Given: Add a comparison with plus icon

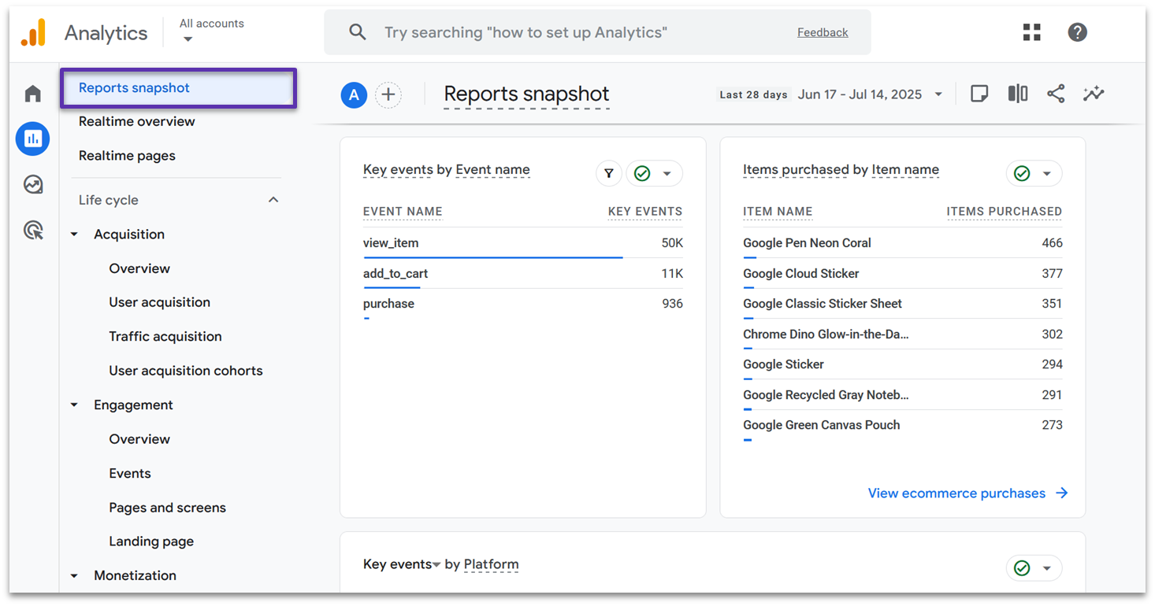Looking at the screenshot, I should pos(388,95).
